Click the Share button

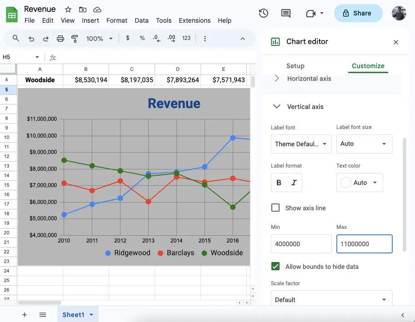[x=358, y=13]
